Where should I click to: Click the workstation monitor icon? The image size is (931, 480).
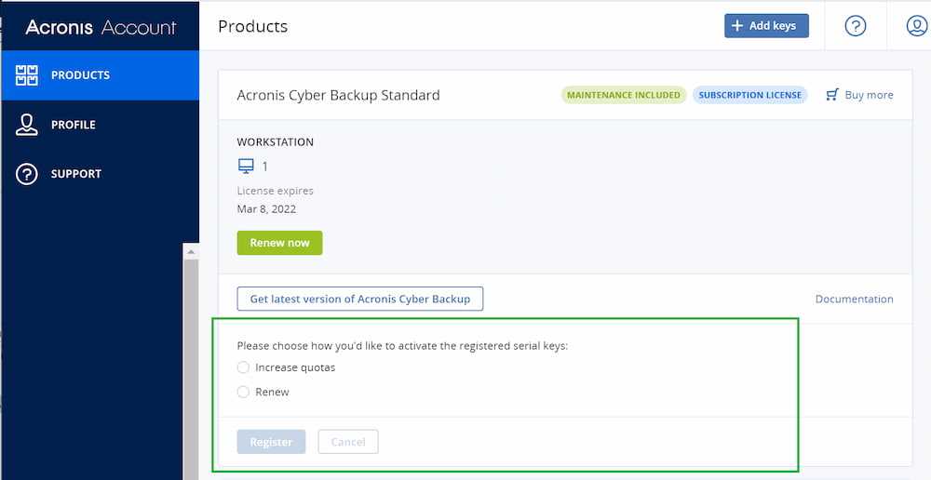tap(246, 167)
